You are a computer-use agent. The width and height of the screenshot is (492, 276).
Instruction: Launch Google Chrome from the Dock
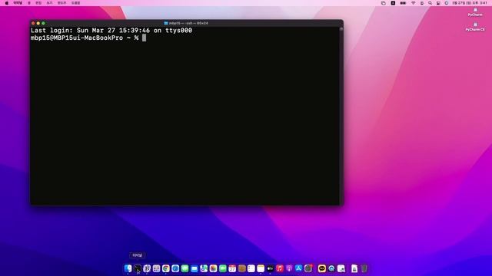click(166, 268)
